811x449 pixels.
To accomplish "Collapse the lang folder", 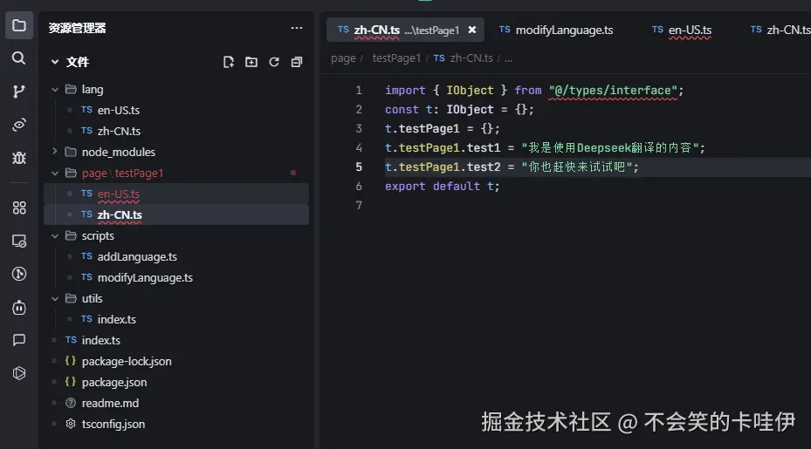I will tap(55, 90).
